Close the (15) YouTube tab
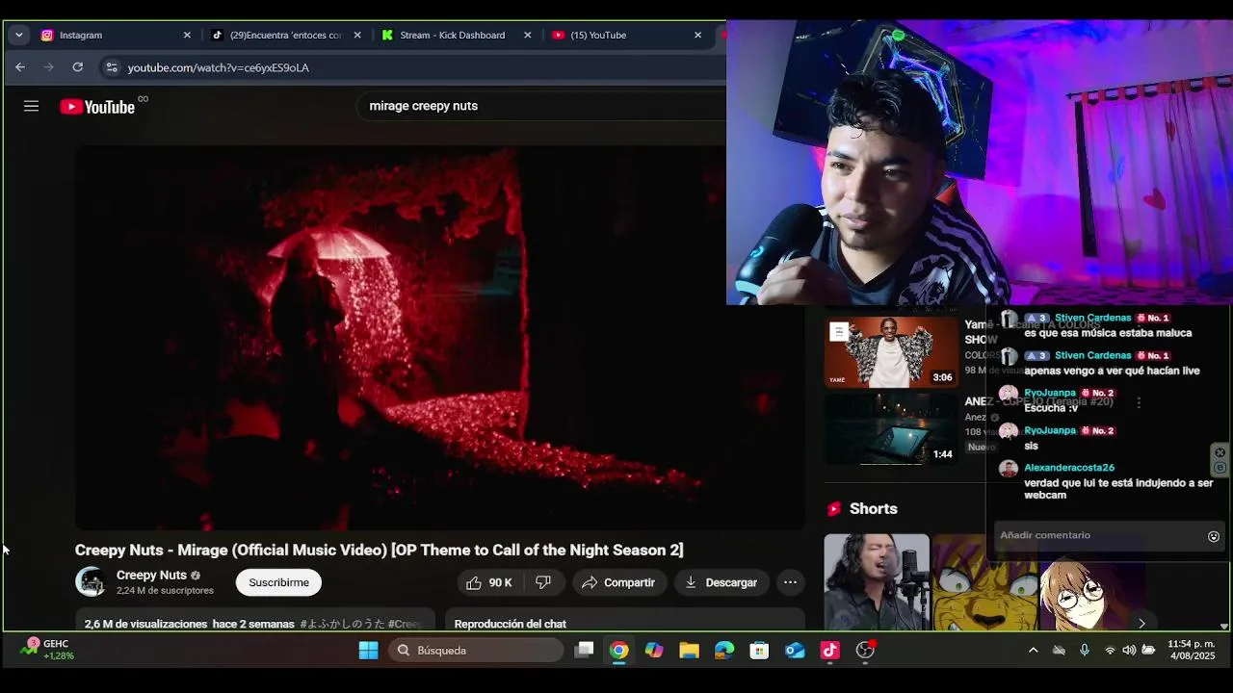The height and width of the screenshot is (693, 1233). click(x=698, y=35)
